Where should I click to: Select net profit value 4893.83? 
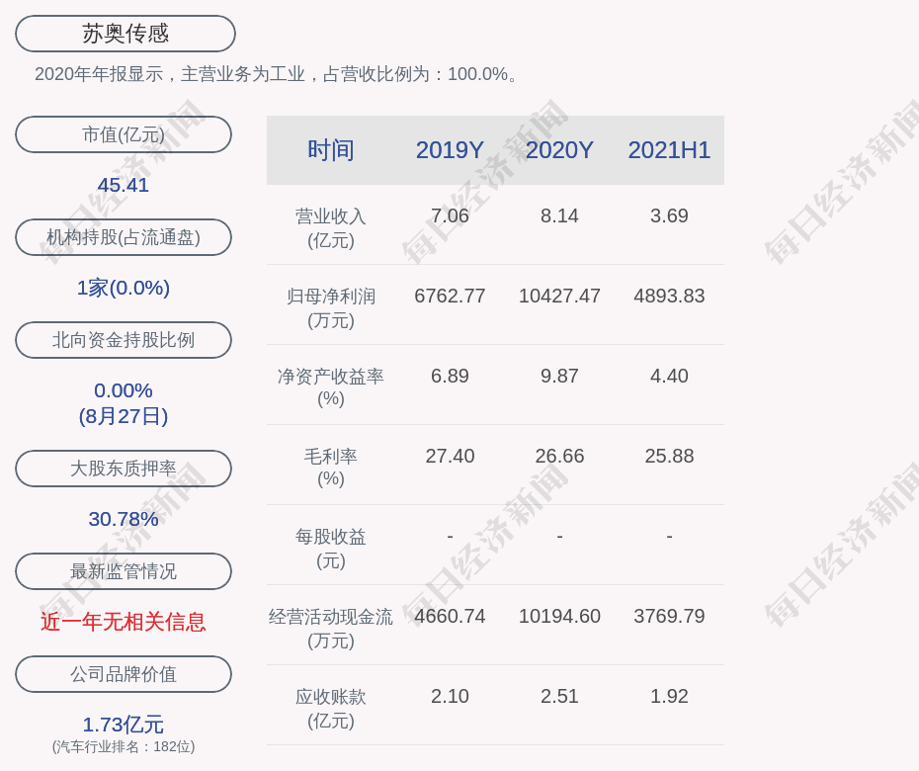click(x=669, y=297)
